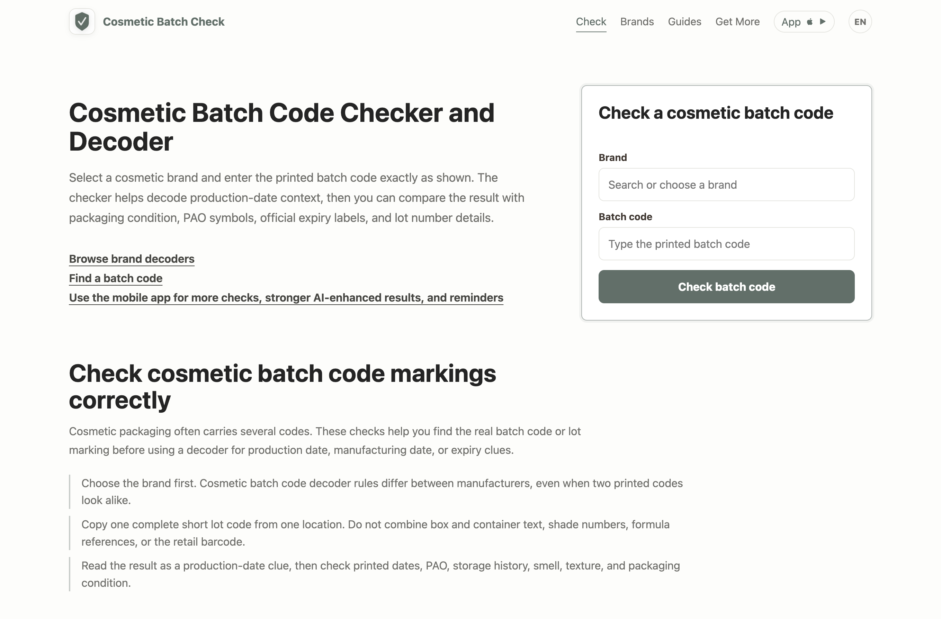Open the Guides menu item
Screen dimensions: 941x619
[684, 22]
